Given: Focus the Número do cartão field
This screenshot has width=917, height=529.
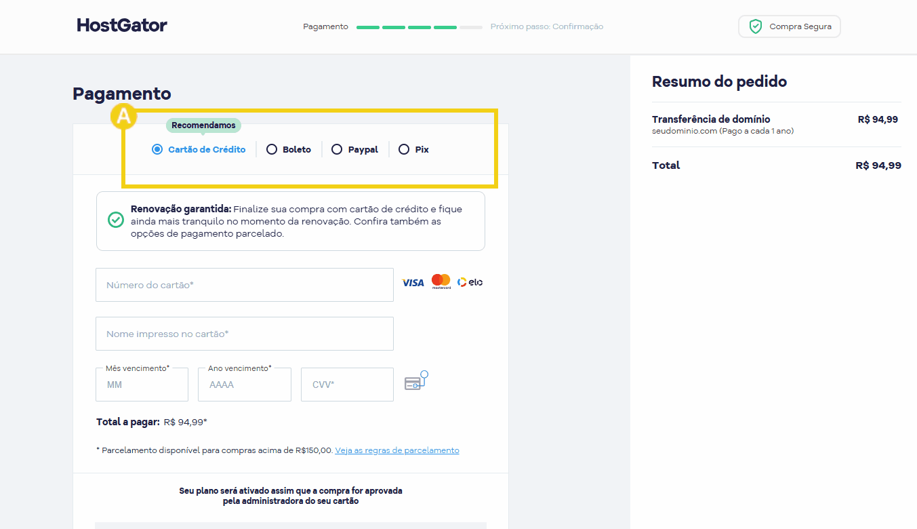Looking at the screenshot, I should (245, 285).
